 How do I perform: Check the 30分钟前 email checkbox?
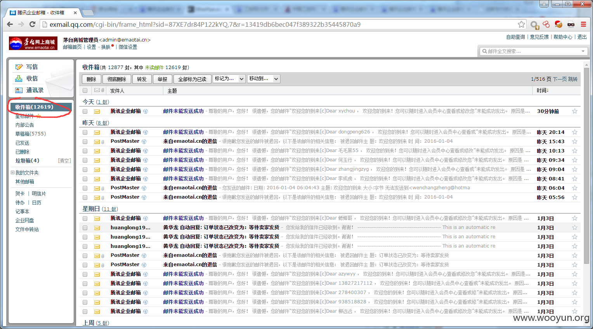[85, 111]
